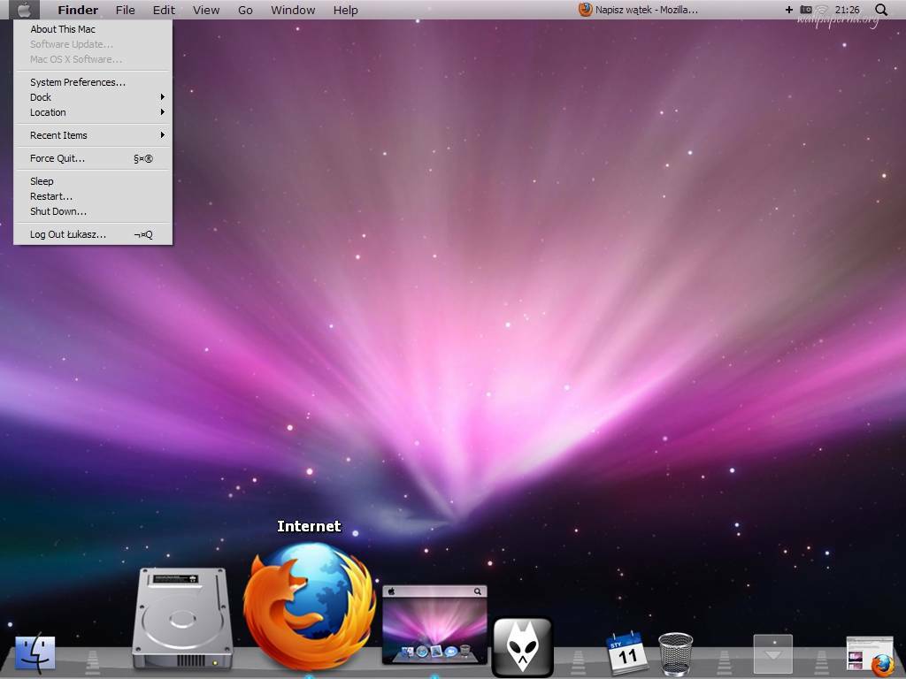Open Firefox from the dock
Image resolution: width=906 pixels, height=679 pixels.
309,606
